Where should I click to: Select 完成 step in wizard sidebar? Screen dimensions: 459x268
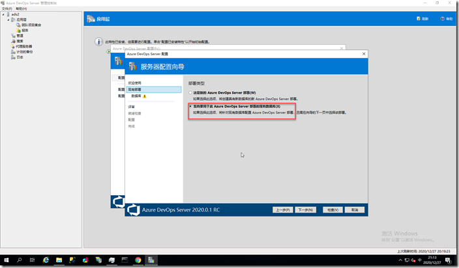(132, 126)
